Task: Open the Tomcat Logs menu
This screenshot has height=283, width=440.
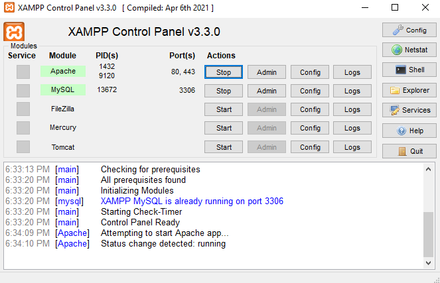Action: 352,147
